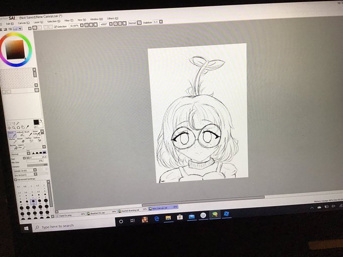
Task: Select the SelPen tool
Action: point(30,140)
